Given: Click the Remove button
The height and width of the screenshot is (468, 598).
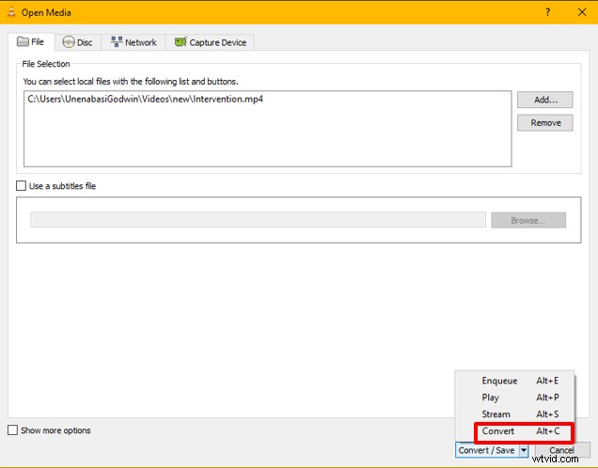Looking at the screenshot, I should point(545,122).
